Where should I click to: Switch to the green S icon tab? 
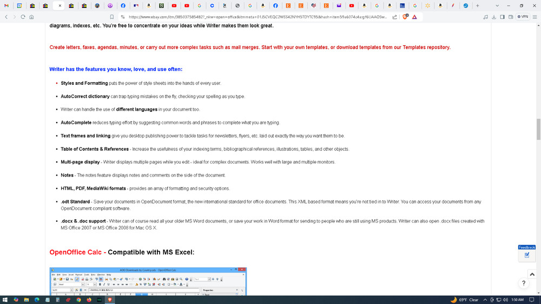click(x=161, y=5)
